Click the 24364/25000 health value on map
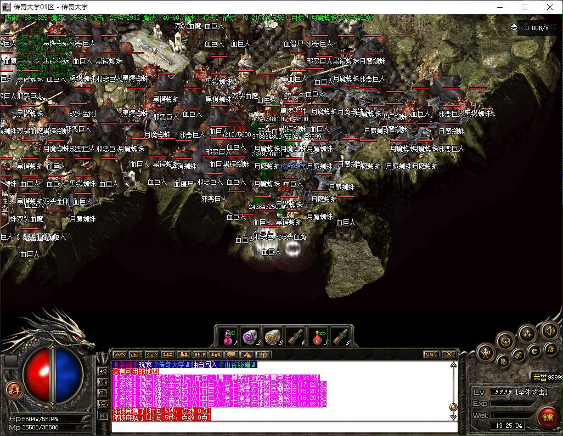This screenshot has width=563, height=436. pyautogui.click(x=267, y=207)
